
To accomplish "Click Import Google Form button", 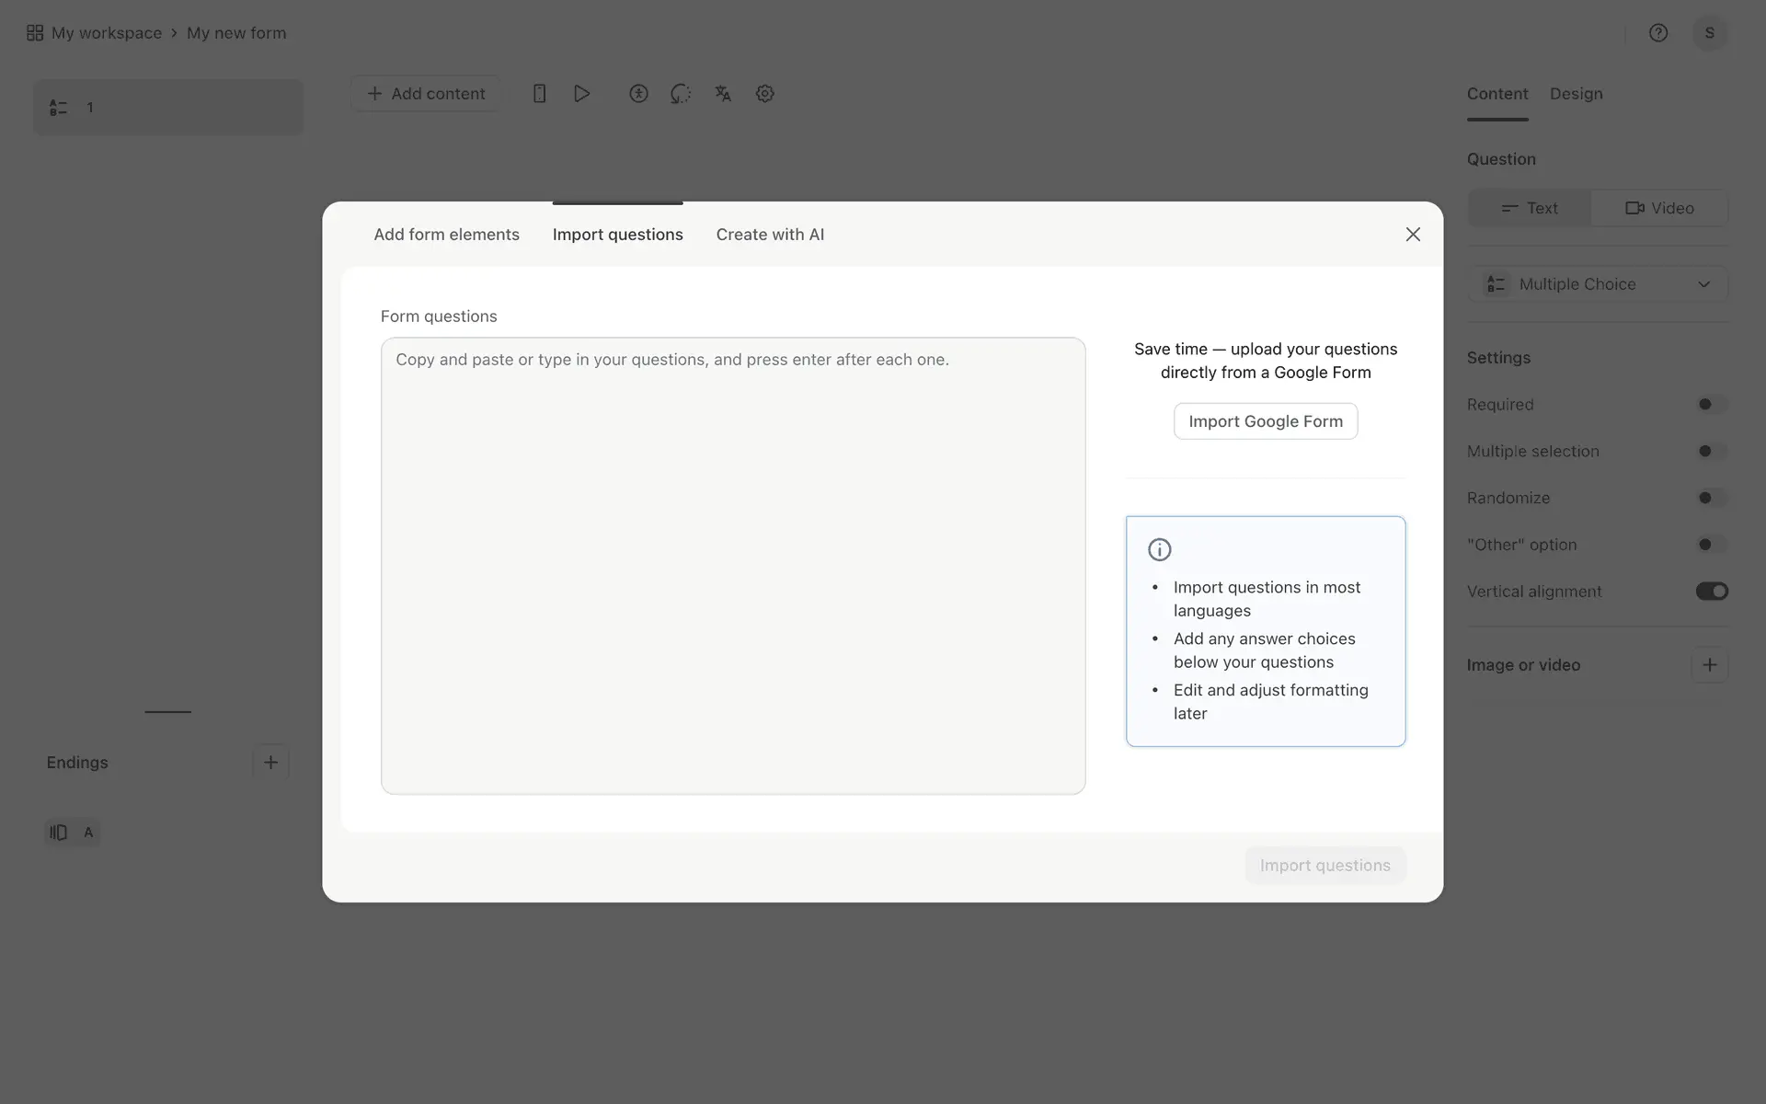I will (1265, 421).
